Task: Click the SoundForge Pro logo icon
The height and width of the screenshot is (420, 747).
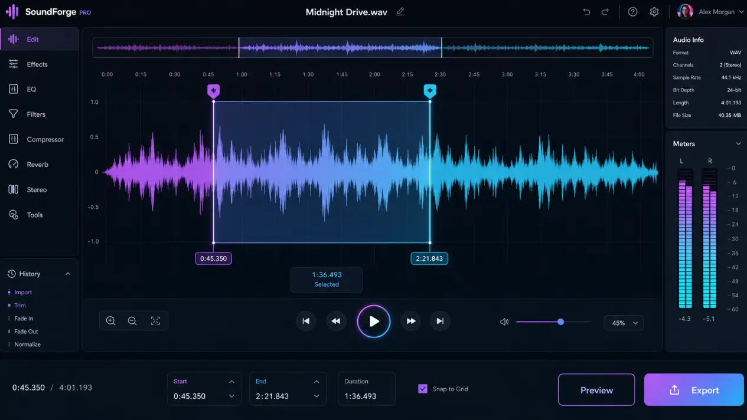Action: [12, 12]
